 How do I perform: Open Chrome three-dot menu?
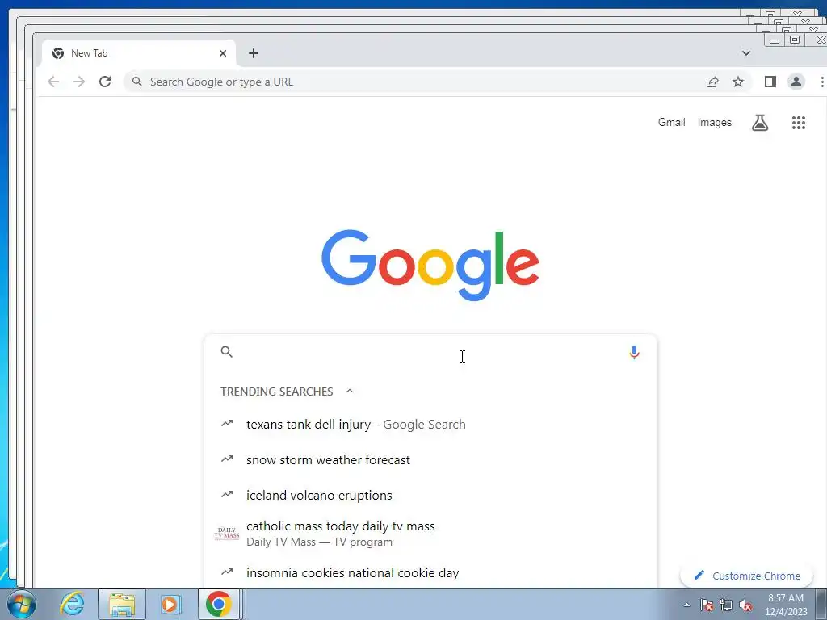(x=821, y=82)
